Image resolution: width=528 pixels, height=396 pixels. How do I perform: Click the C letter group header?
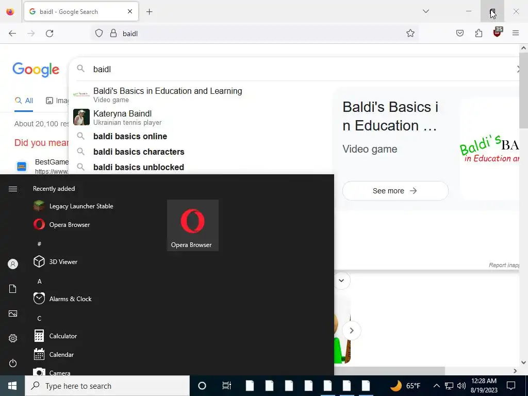39,319
